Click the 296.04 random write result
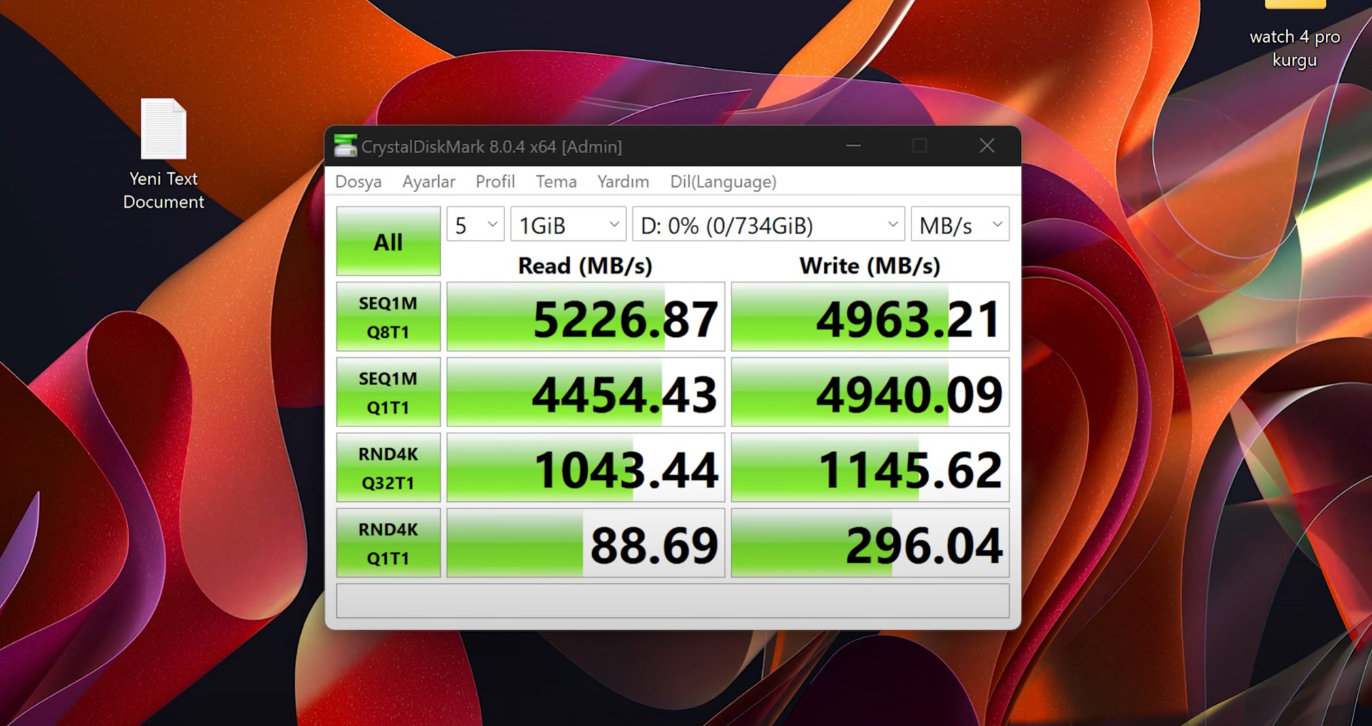 870,543
